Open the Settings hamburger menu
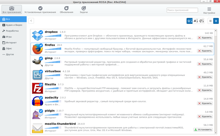The image size is (220, 136). point(209,10)
